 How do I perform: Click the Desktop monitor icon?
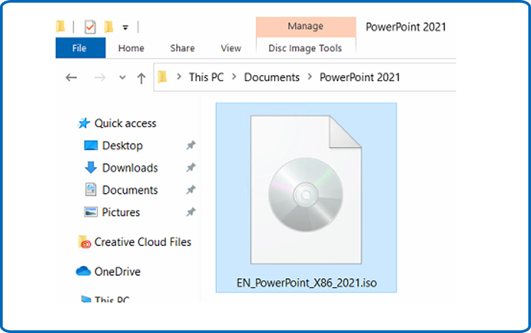(x=91, y=146)
